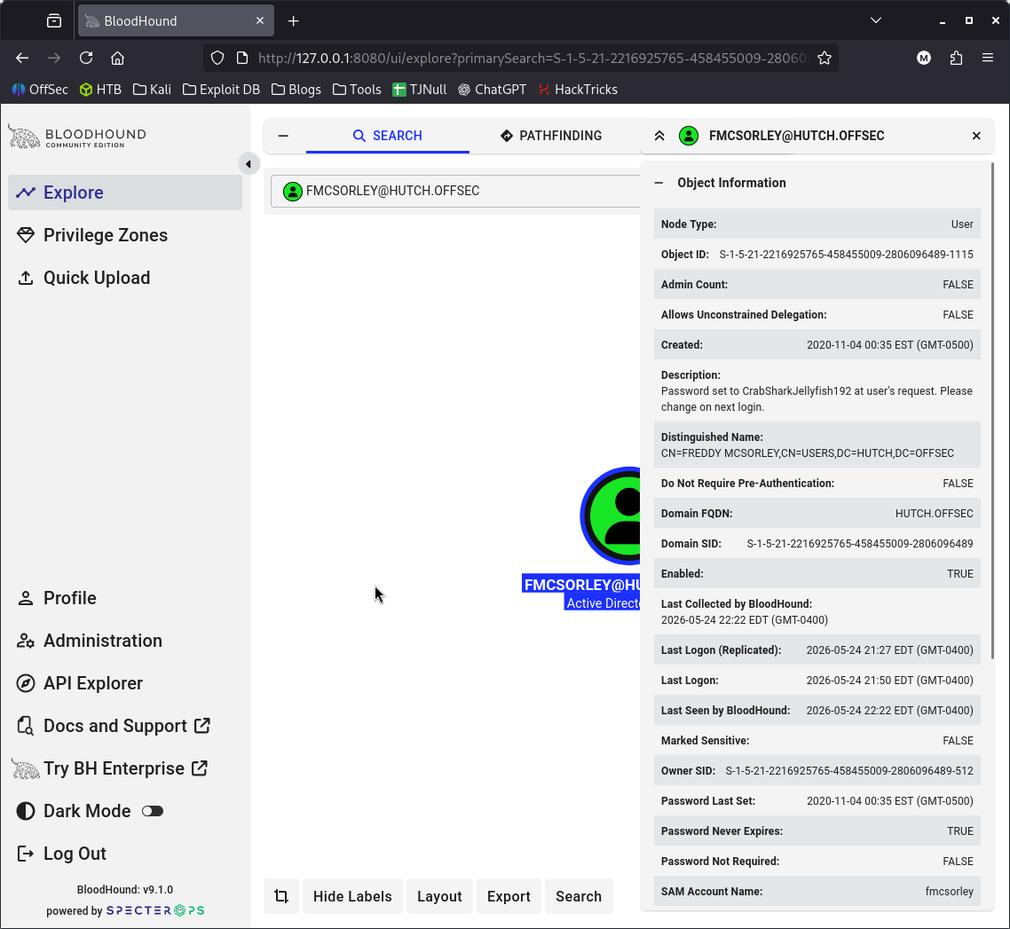Screen dimensions: 1010x929
Task: Open Docs and Support link
Action: coord(125,726)
